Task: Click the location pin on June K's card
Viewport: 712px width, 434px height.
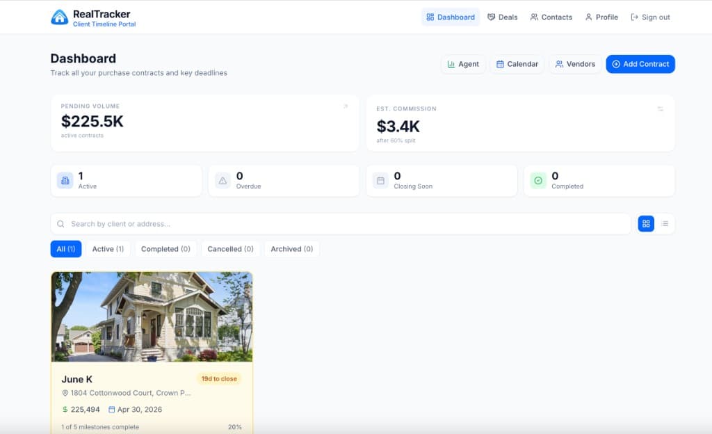Action: tap(64, 393)
